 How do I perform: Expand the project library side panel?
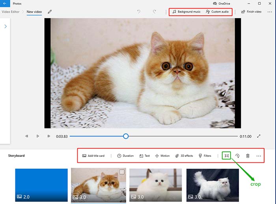[6, 26]
